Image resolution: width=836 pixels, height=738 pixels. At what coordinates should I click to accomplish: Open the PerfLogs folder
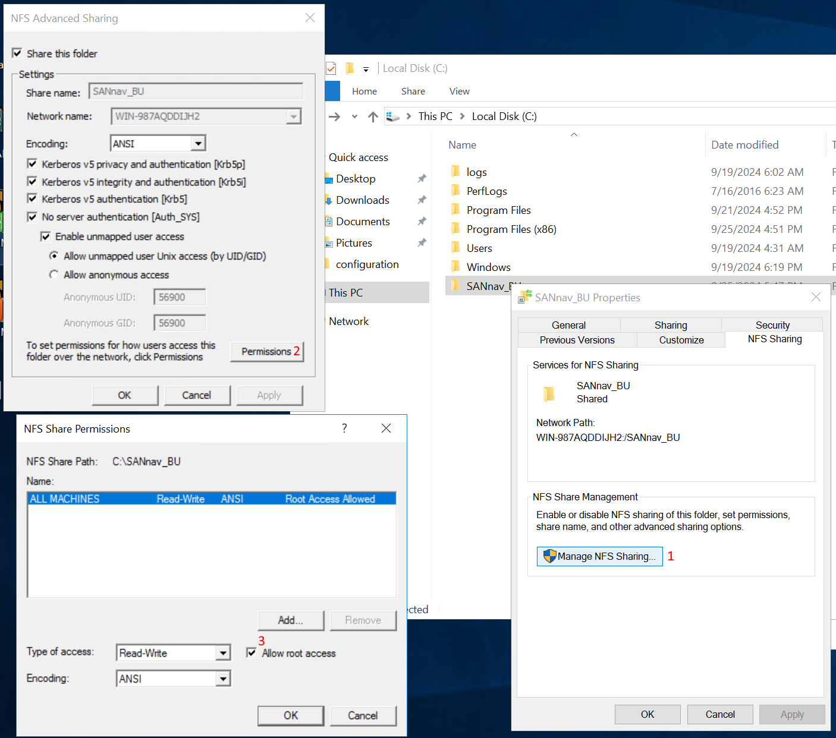486,191
